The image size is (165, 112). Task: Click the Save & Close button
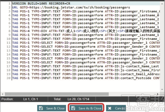pyautogui.click(x=52, y=108)
